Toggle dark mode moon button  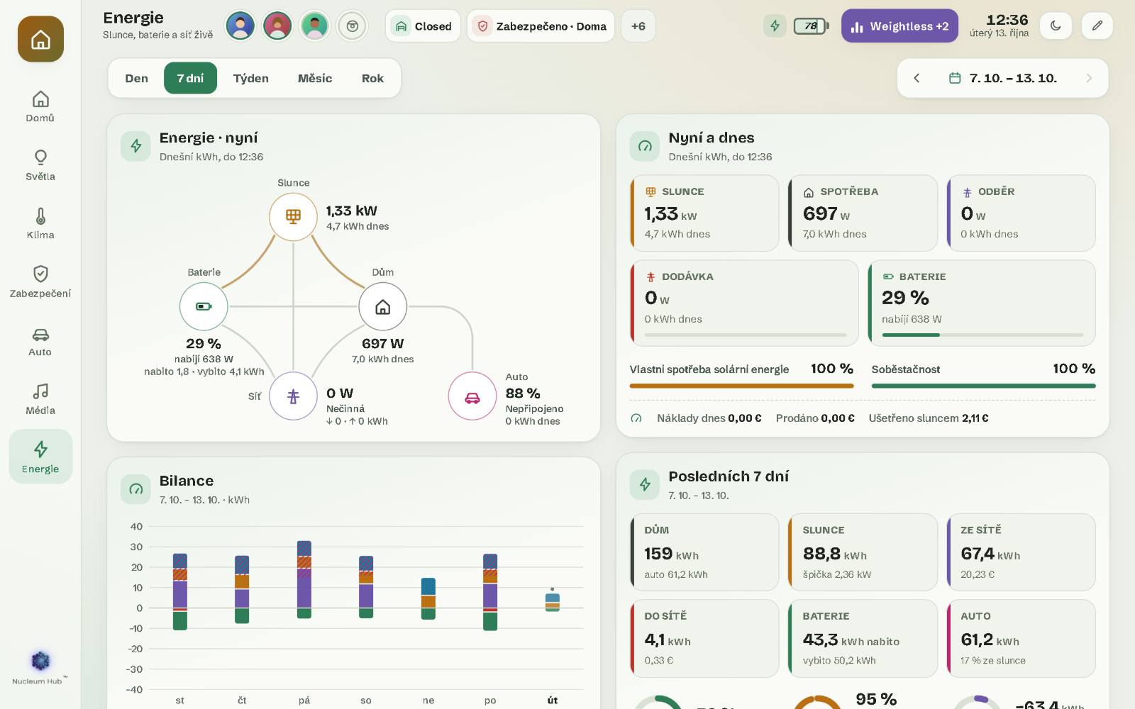pyautogui.click(x=1056, y=26)
